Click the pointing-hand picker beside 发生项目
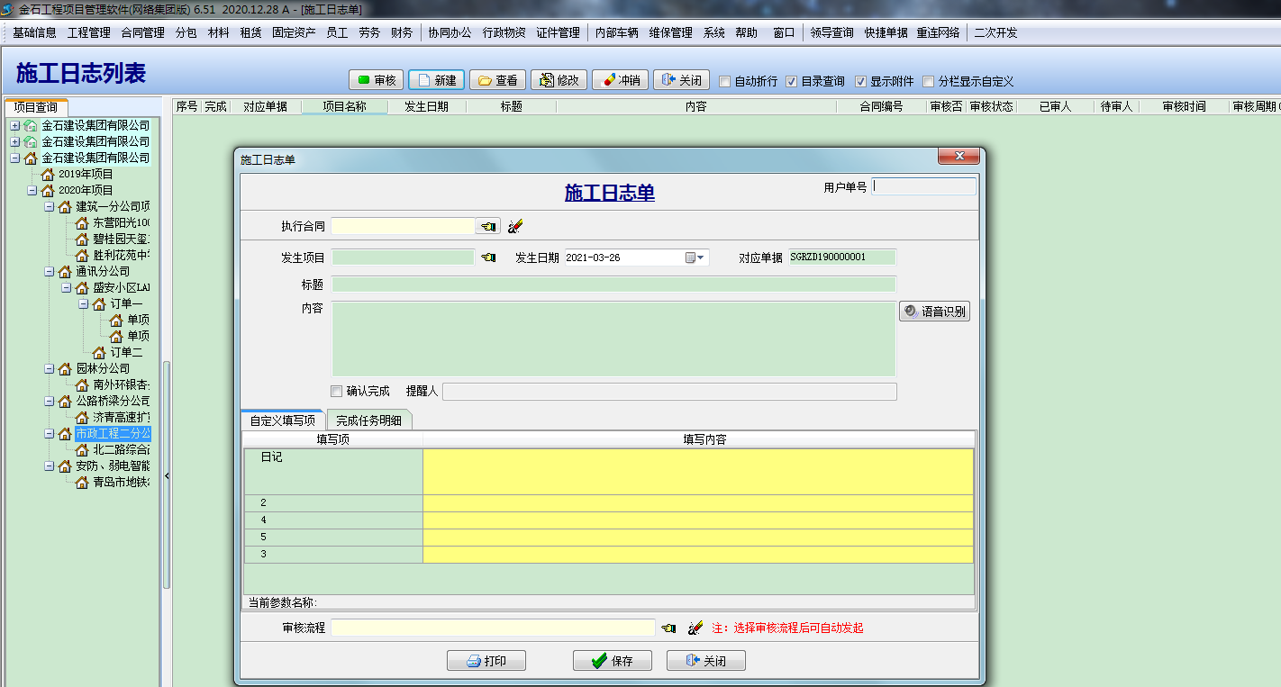 (487, 258)
